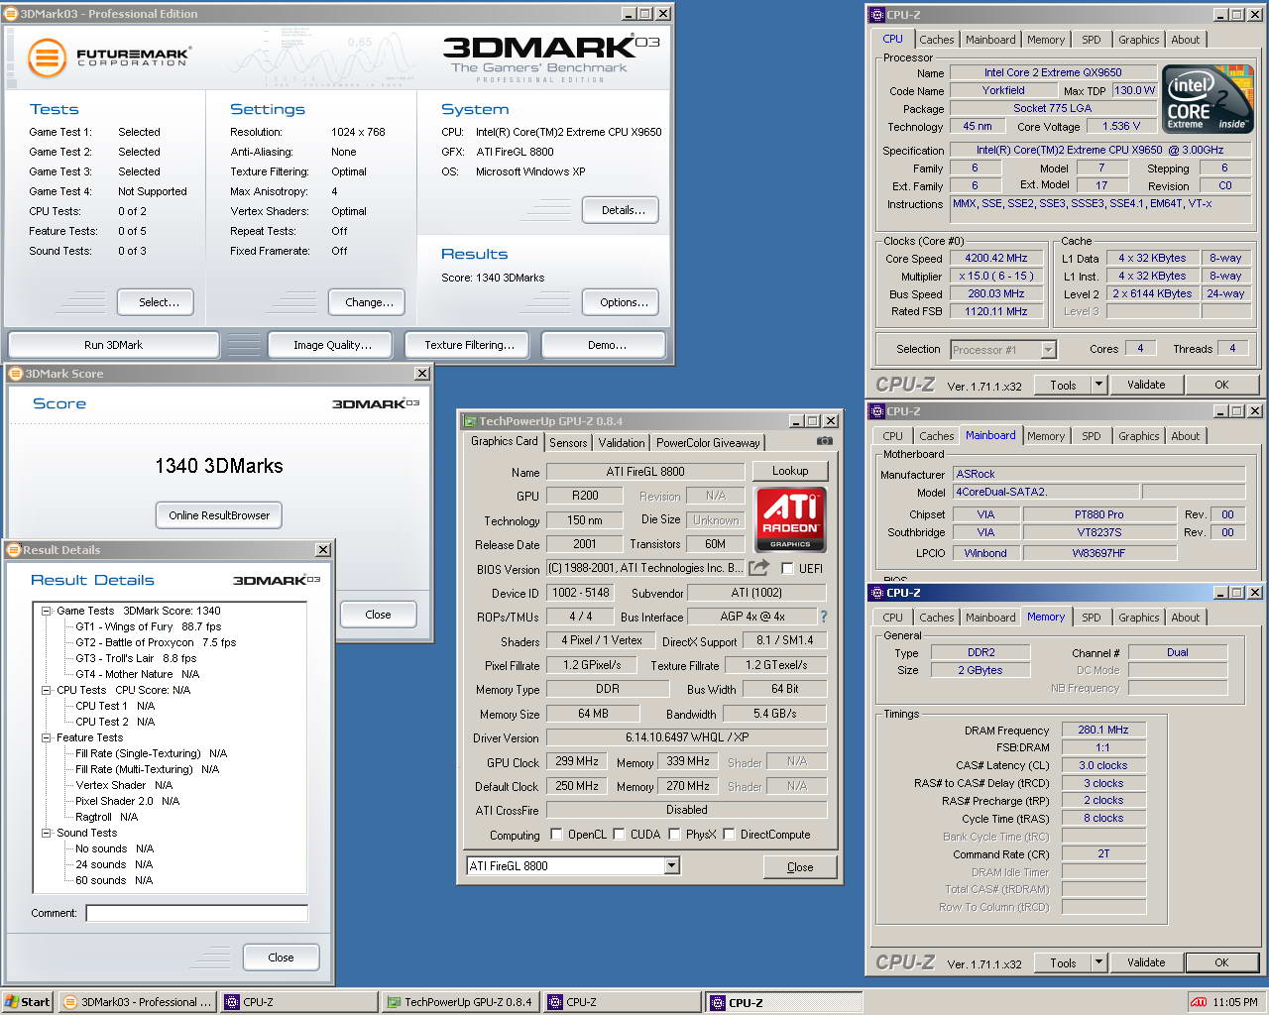This screenshot has height=1015, width=1269.
Task: Click the Lookup button in GPU-Z
Action: (790, 471)
